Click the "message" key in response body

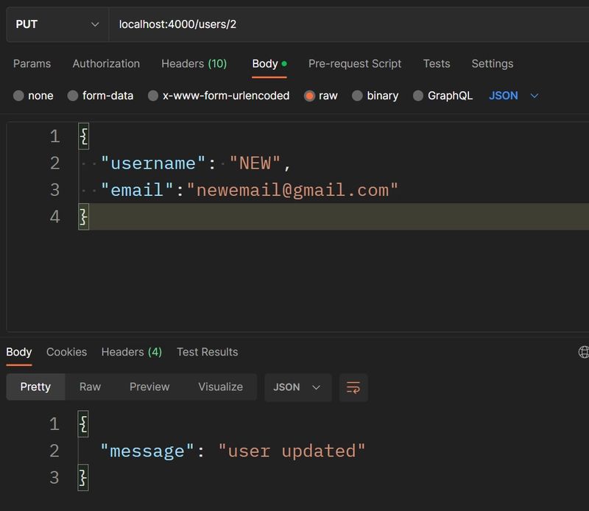click(147, 451)
